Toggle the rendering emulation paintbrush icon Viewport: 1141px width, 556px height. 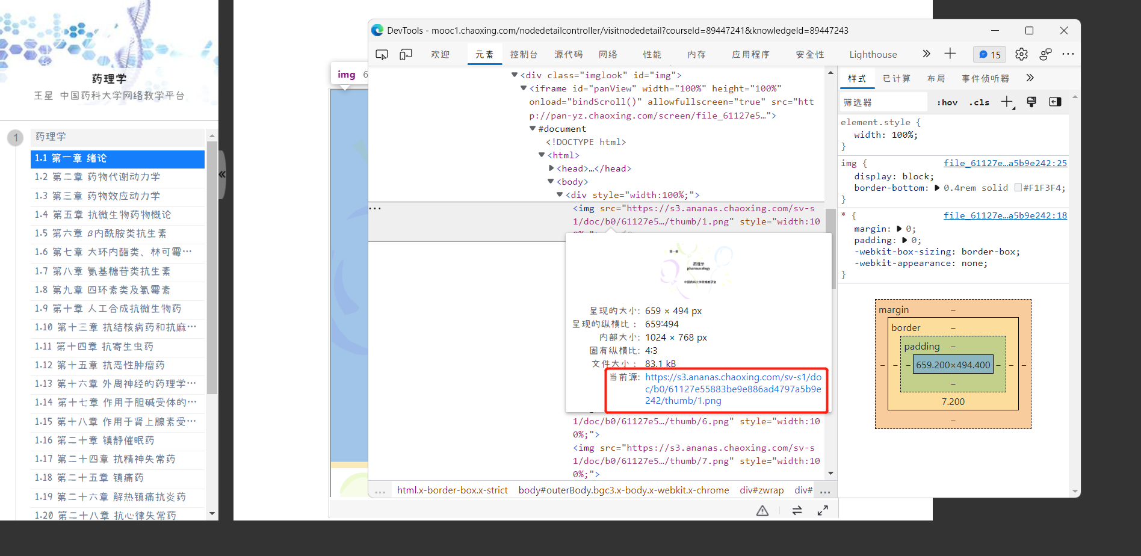pyautogui.click(x=1031, y=102)
